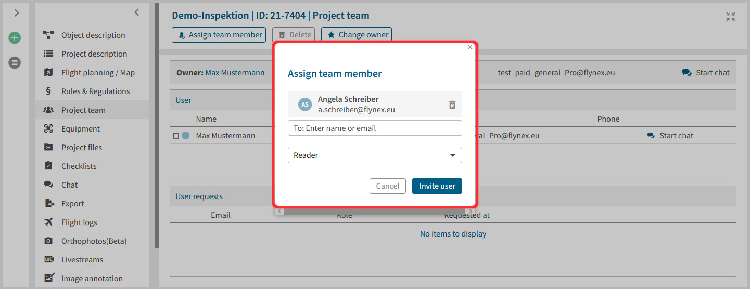
Task: Click the Change owner button
Action: [357, 35]
